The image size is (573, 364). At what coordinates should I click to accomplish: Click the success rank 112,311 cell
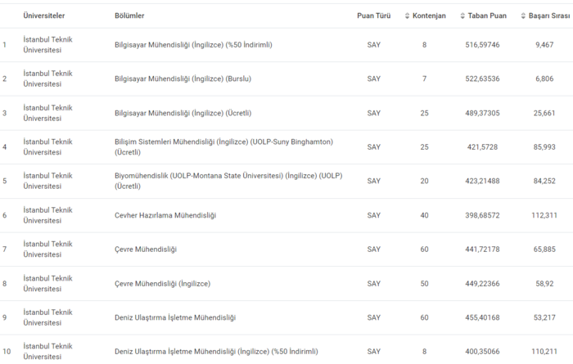[x=544, y=215]
